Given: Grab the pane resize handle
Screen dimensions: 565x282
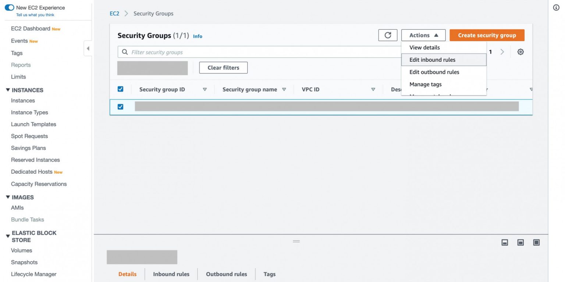Looking at the screenshot, I should point(296,241).
